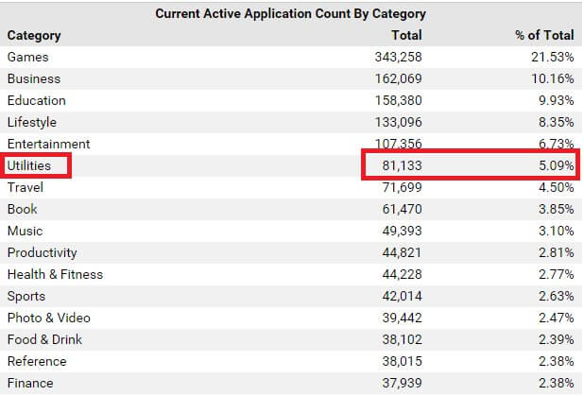Click the Photo & Video category label
This screenshot has width=584, height=396.
(x=49, y=318)
